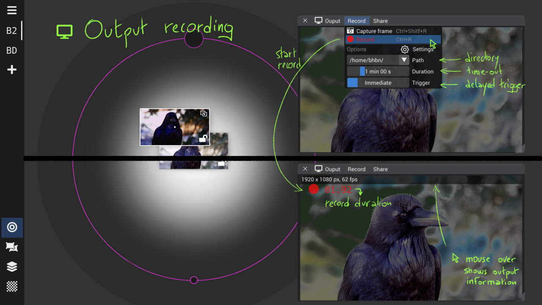Switch to the Share tab
This screenshot has height=305, width=542.
(380, 21)
